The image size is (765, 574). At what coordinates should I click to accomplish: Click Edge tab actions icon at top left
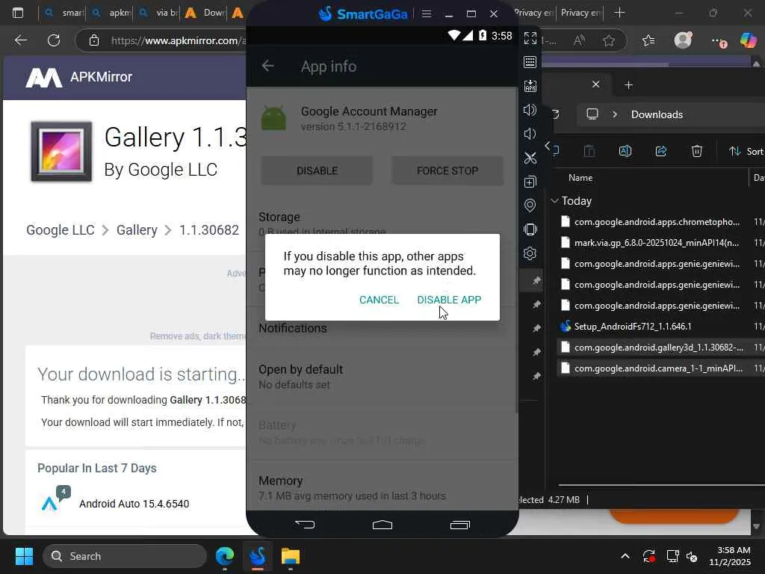coord(18,13)
